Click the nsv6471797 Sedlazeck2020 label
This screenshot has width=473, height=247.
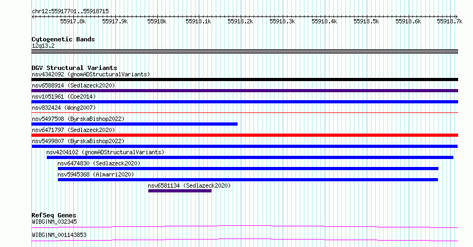pyautogui.click(x=73, y=130)
